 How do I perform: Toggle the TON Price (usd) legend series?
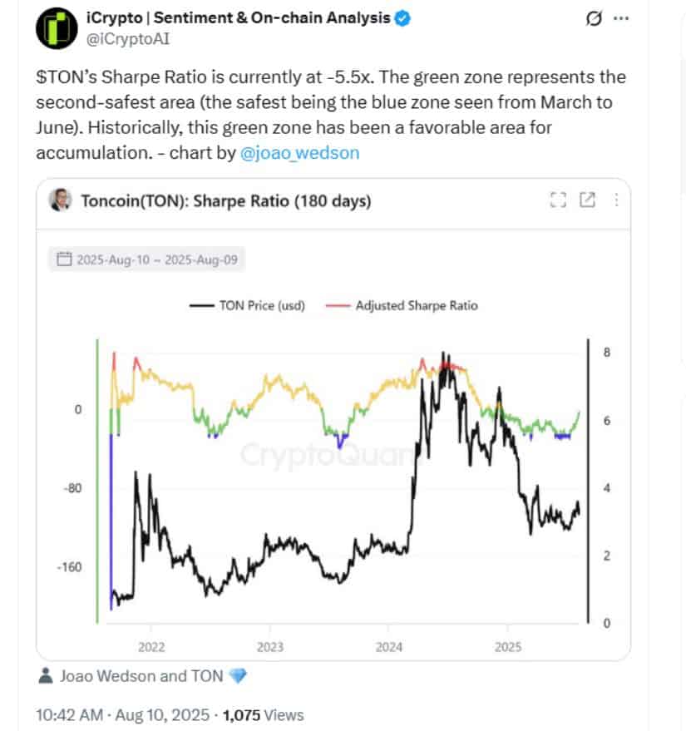pos(247,306)
